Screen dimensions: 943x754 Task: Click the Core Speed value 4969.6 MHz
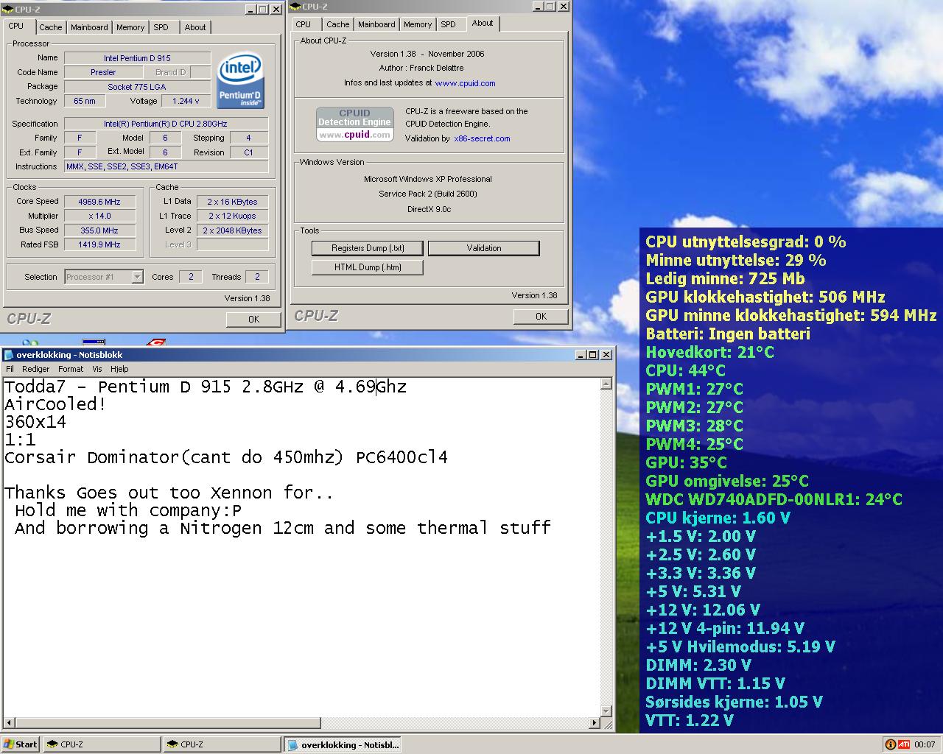click(99, 202)
